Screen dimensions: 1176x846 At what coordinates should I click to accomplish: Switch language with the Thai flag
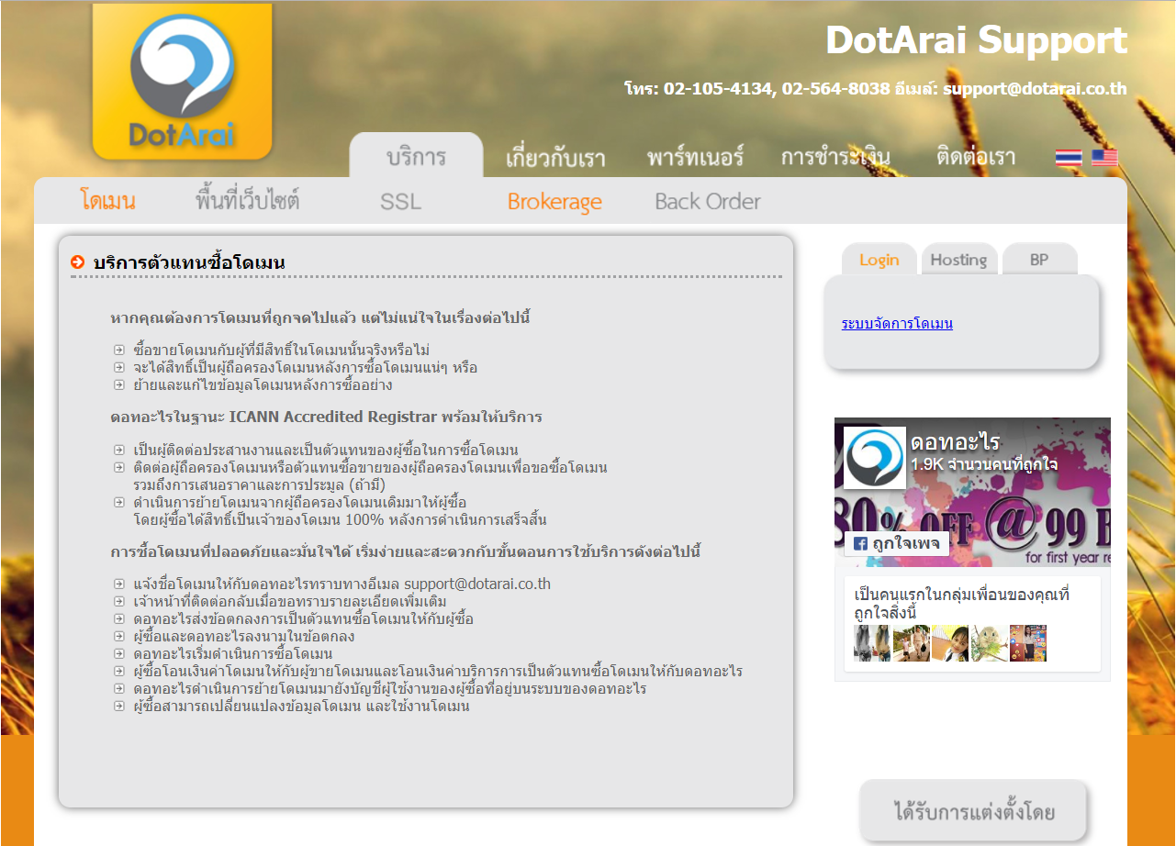[x=1069, y=158]
